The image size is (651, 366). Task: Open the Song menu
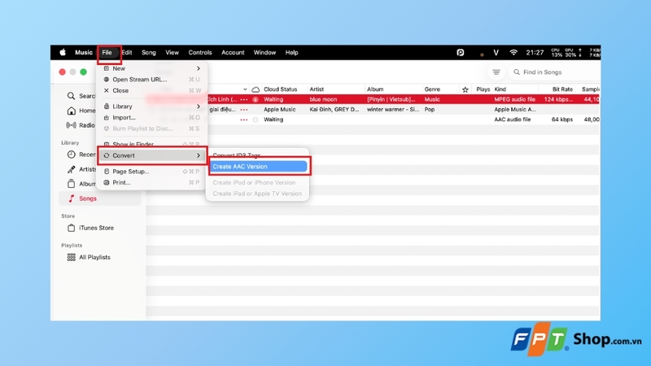pos(149,52)
